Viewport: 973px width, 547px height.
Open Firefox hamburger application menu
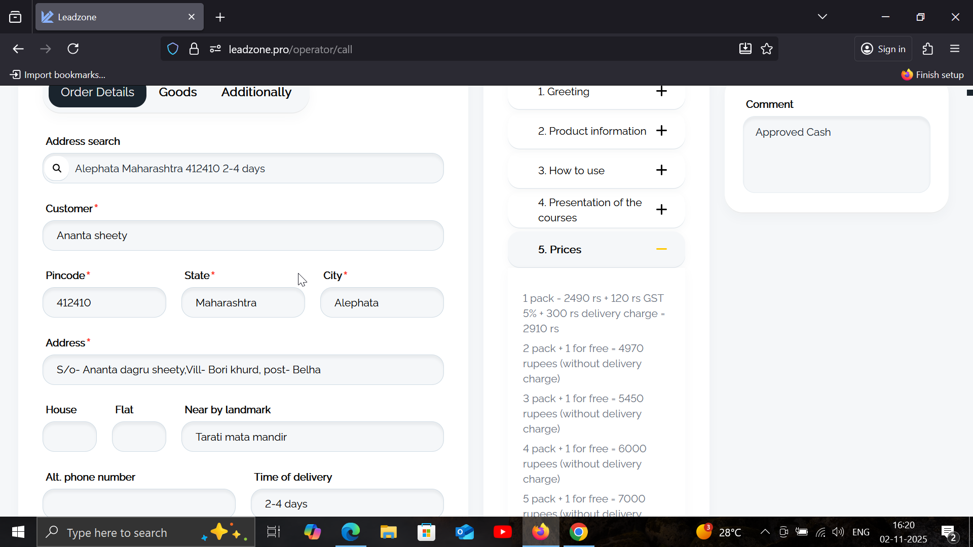click(955, 49)
